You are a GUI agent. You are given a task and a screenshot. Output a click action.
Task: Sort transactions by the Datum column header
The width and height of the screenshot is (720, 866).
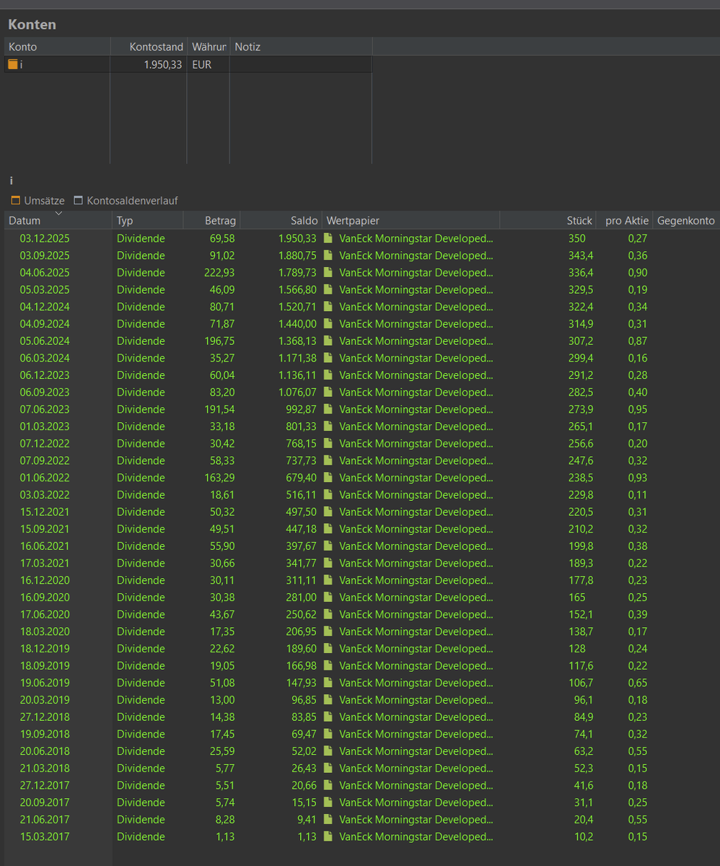tap(58, 220)
